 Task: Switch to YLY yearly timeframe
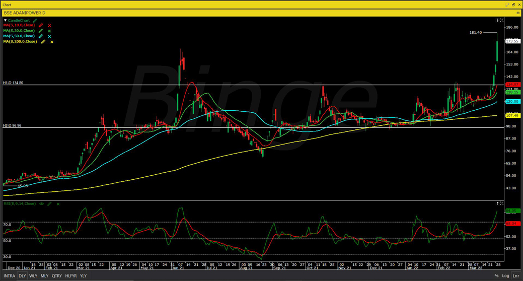[x=84, y=276]
